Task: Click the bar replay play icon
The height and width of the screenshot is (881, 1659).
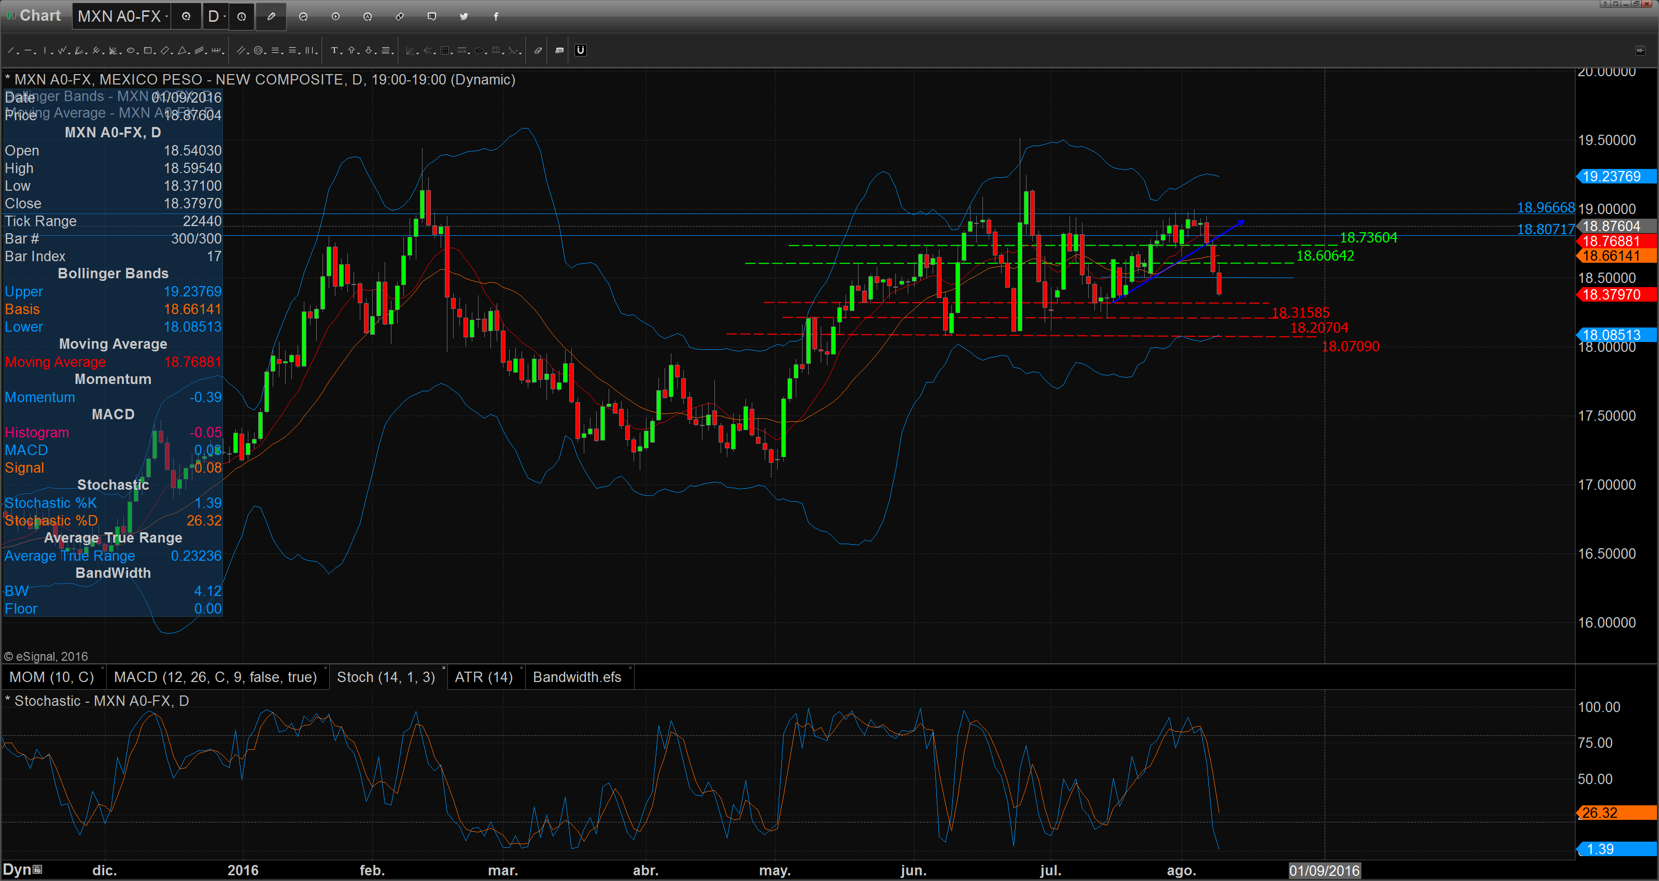Action: [x=335, y=16]
